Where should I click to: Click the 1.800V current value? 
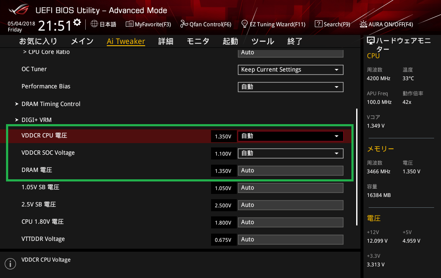(224, 222)
